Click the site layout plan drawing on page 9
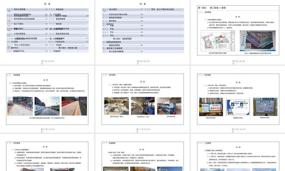 tap(217, 41)
